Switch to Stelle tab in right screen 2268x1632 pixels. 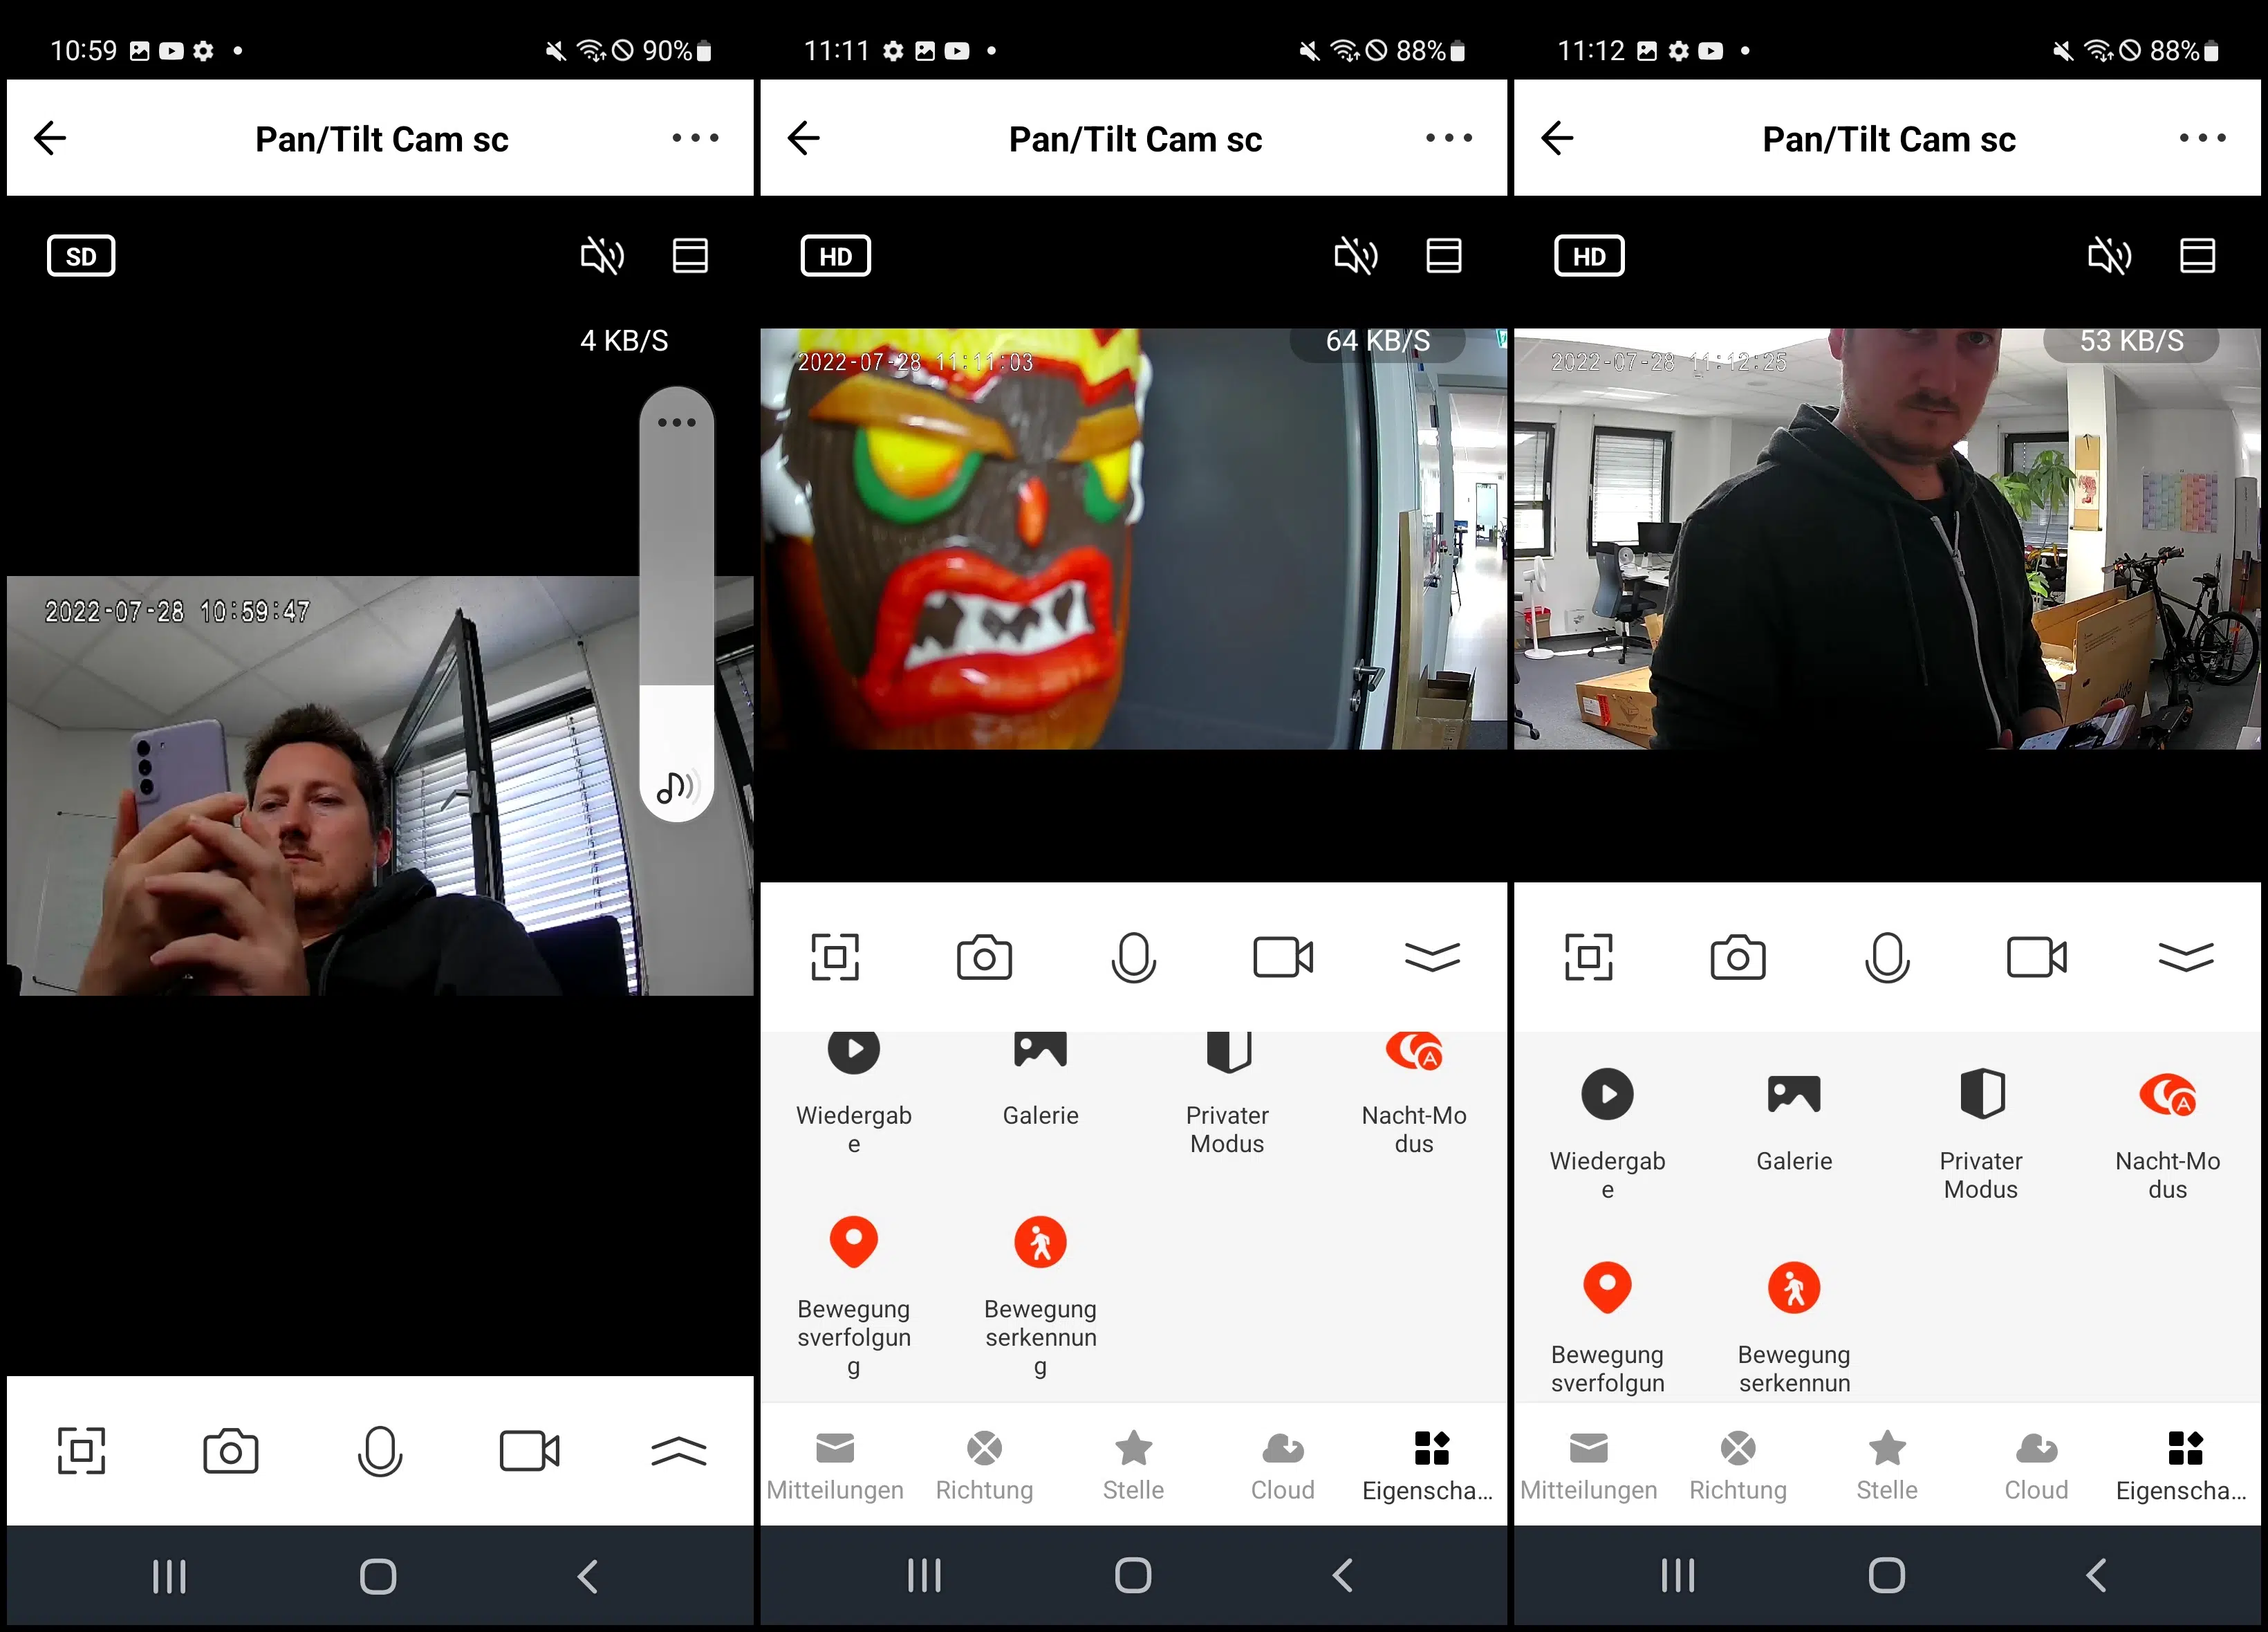(1887, 1465)
